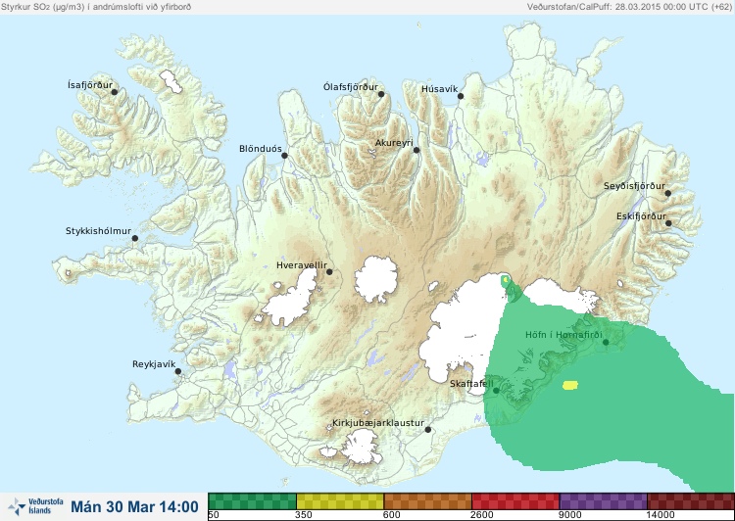
Task: Select the Seyðisfjörður station dot
Action: 668,193
